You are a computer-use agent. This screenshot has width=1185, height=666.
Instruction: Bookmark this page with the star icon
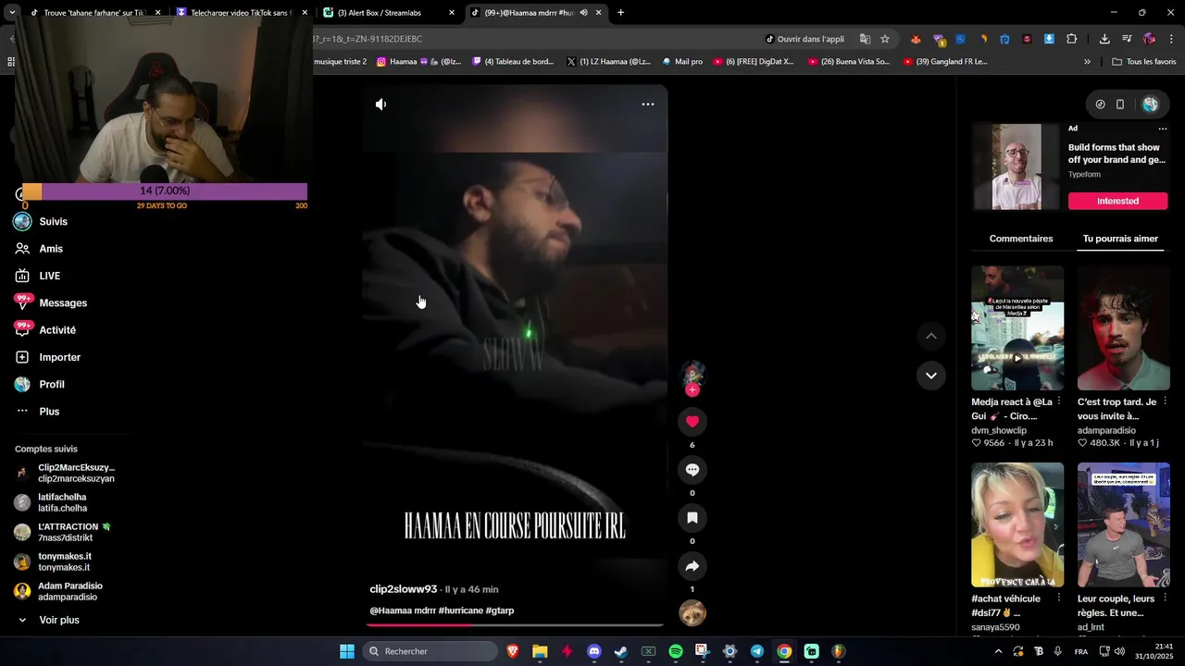(885, 39)
